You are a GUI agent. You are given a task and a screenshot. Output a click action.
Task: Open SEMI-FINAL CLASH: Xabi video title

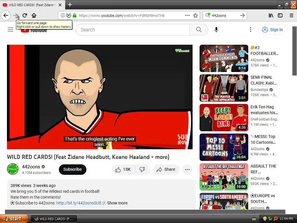263,80
